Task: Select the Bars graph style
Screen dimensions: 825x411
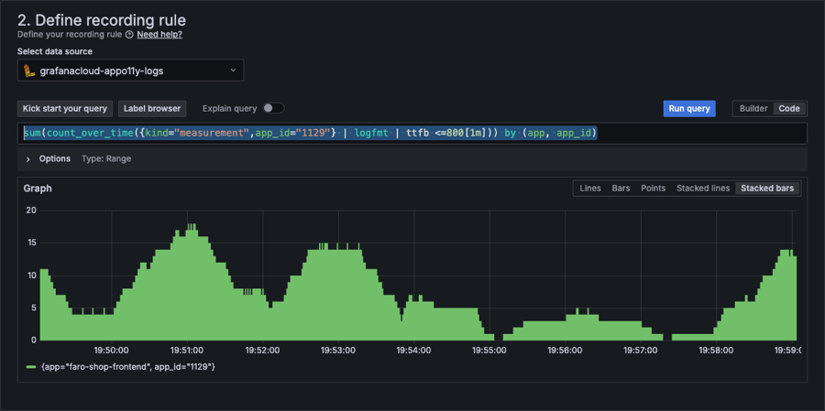Action: [x=621, y=189]
